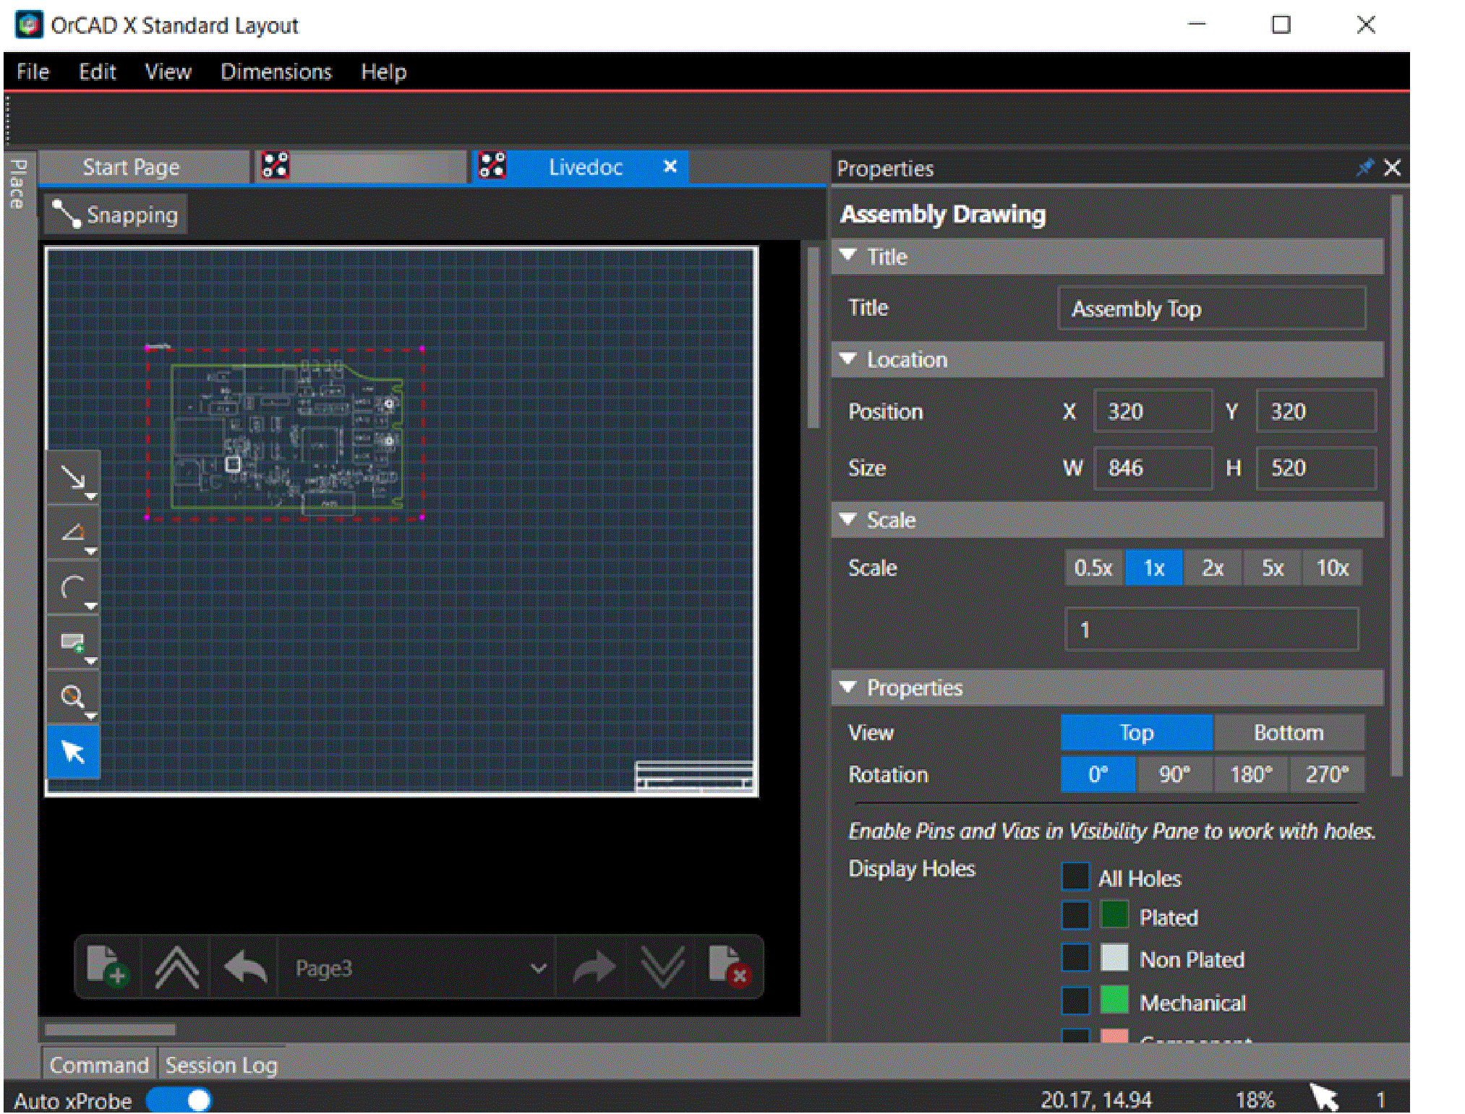Click the Position X input field

pyautogui.click(x=1153, y=411)
